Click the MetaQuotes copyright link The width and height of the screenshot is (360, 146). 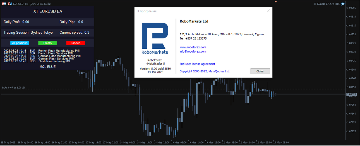[x=205, y=71]
